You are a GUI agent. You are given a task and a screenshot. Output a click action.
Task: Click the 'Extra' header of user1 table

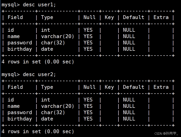[x=161, y=17]
